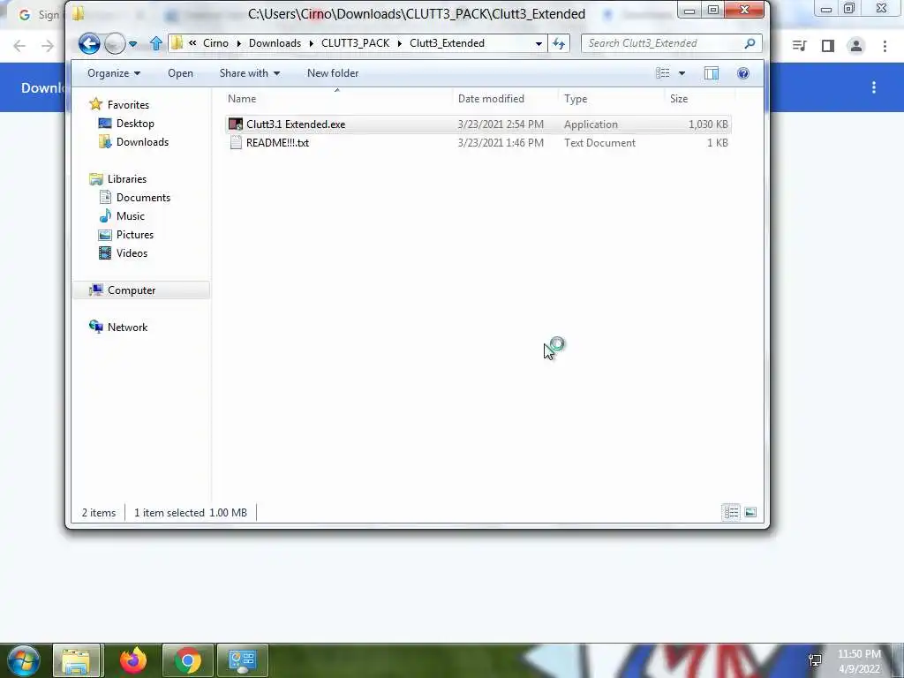Click the New folder button

tap(333, 73)
